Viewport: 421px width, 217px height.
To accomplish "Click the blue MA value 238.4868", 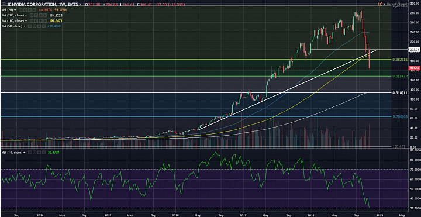I will click(54, 26).
